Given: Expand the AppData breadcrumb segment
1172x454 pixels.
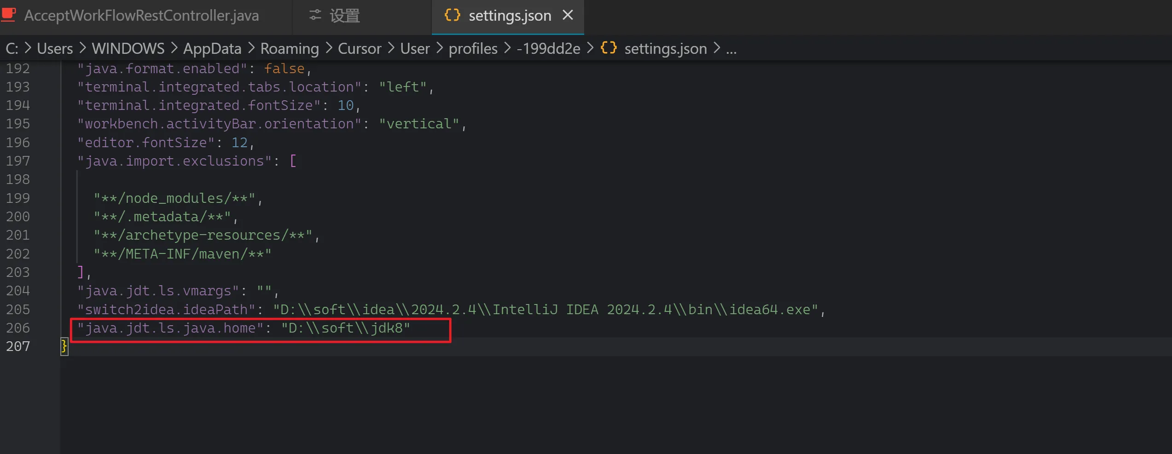Looking at the screenshot, I should 212,48.
